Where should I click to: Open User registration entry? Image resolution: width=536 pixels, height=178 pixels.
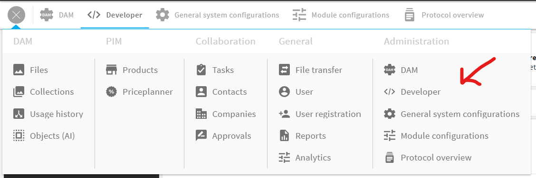pos(320,114)
